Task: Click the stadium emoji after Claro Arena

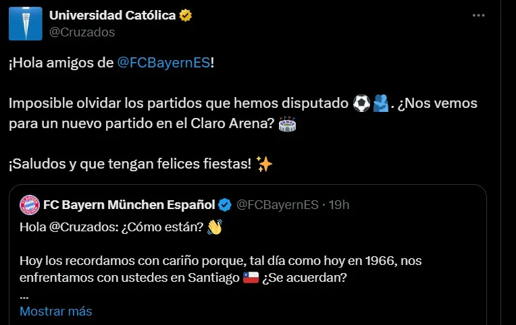Action: click(287, 124)
